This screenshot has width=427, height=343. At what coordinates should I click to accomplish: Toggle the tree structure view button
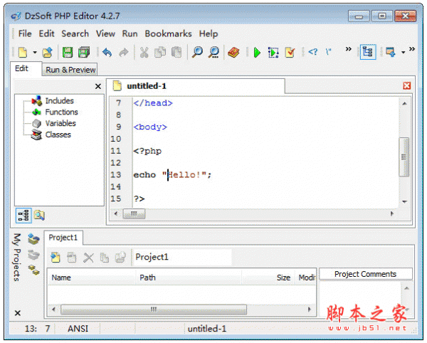point(23,216)
